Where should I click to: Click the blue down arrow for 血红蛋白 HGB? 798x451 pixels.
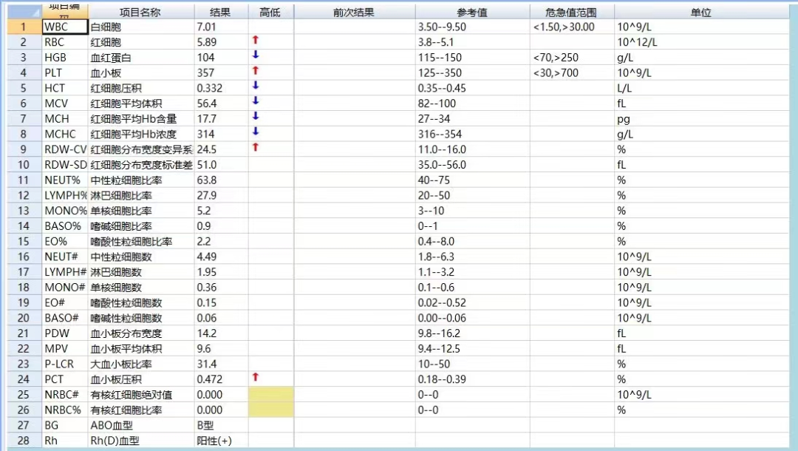tap(255, 58)
